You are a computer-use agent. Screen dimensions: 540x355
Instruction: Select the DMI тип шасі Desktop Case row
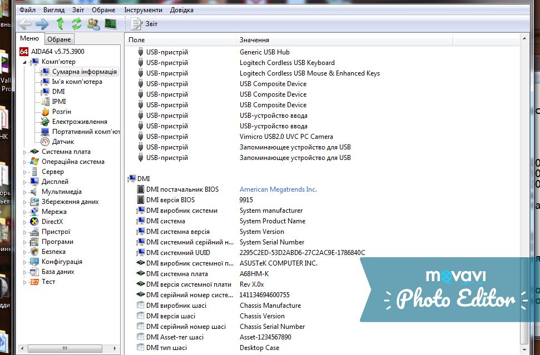coord(322,348)
